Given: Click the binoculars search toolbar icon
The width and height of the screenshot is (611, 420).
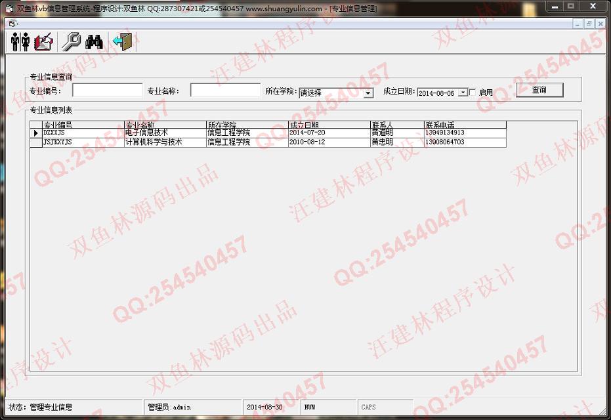Looking at the screenshot, I should (x=94, y=42).
